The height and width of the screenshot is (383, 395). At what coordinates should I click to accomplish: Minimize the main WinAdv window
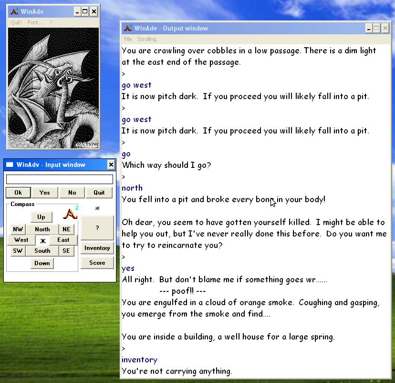coord(78,11)
